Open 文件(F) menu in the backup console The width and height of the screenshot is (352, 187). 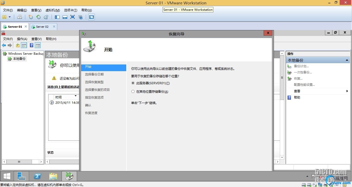point(8,39)
